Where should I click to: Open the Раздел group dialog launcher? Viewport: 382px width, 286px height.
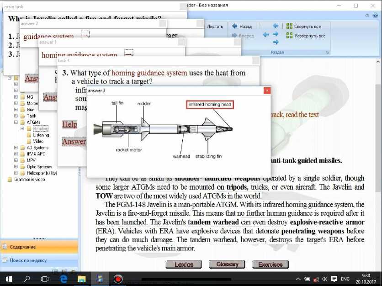(328, 53)
